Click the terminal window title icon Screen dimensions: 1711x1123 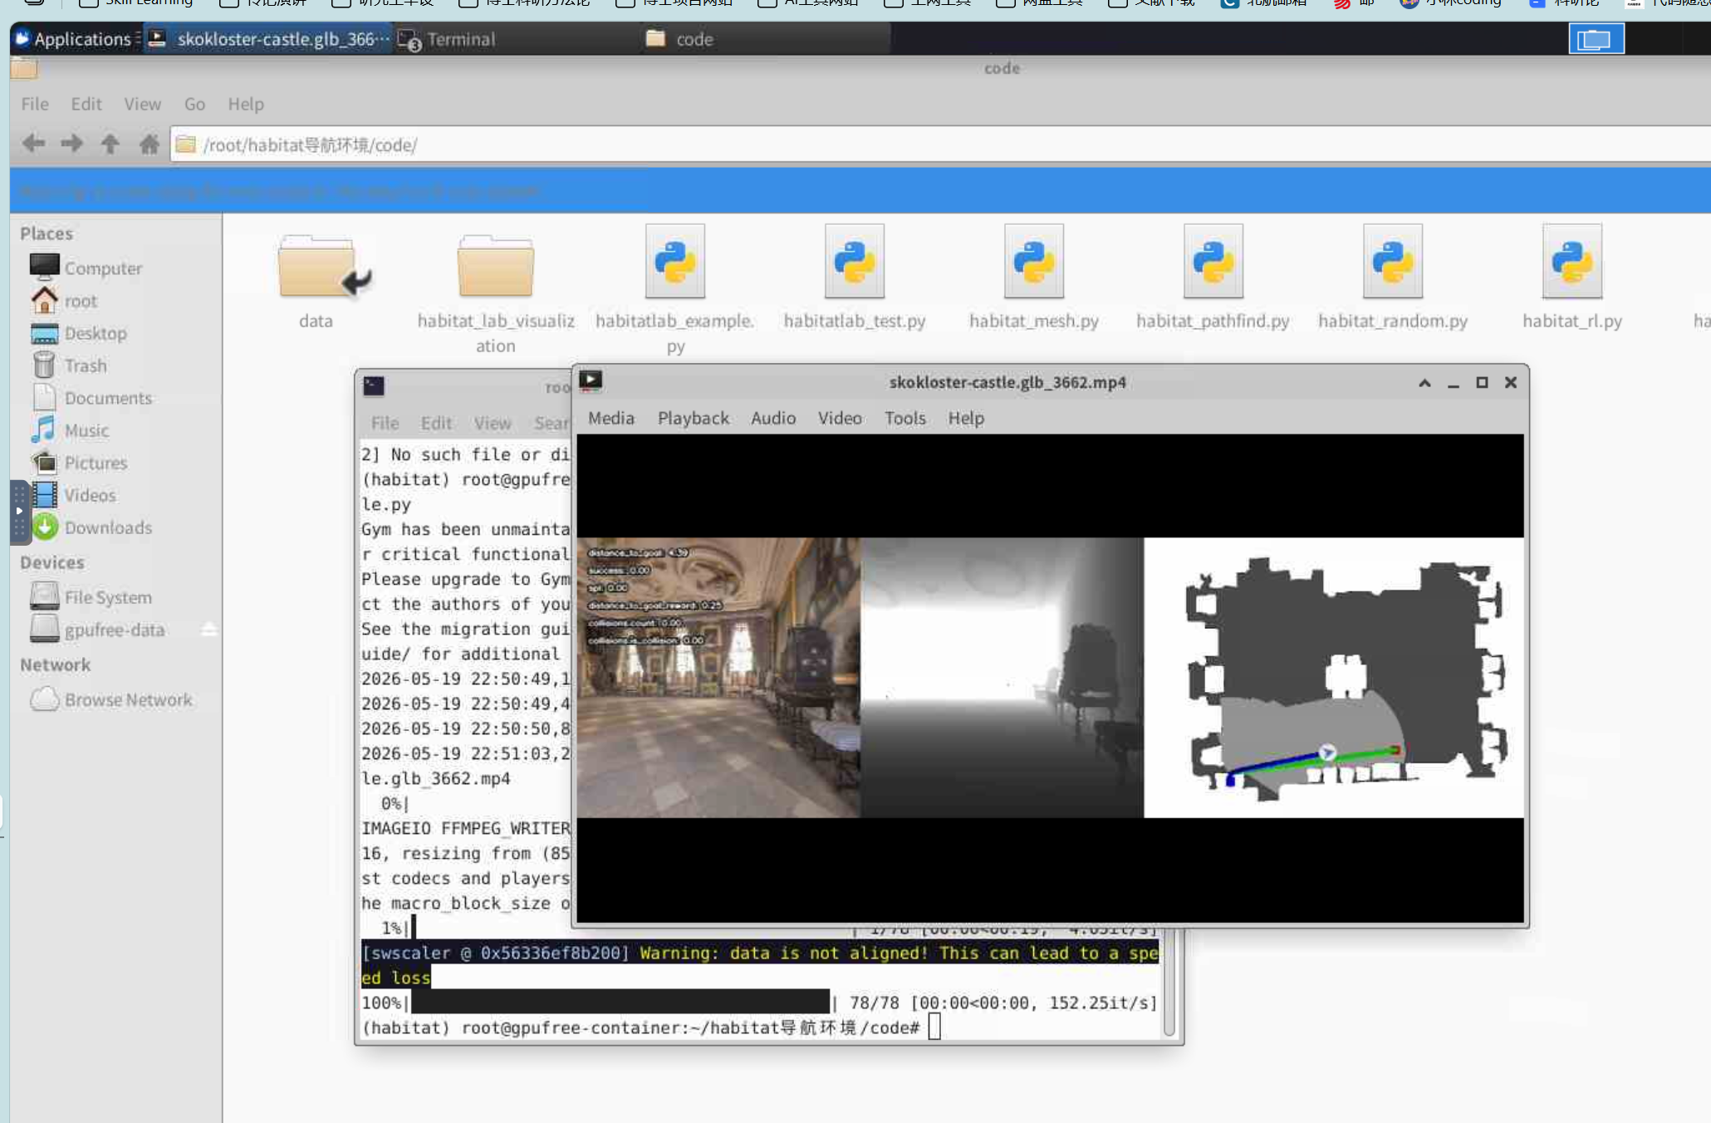[x=374, y=385]
